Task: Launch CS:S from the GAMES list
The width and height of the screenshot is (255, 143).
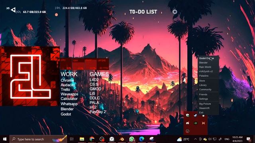Action: (x=94, y=84)
